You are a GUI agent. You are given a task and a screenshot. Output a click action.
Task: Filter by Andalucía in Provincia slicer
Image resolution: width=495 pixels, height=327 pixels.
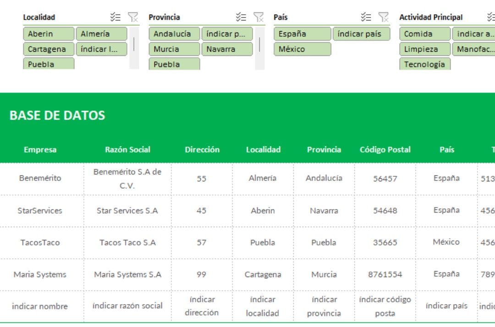coord(174,34)
